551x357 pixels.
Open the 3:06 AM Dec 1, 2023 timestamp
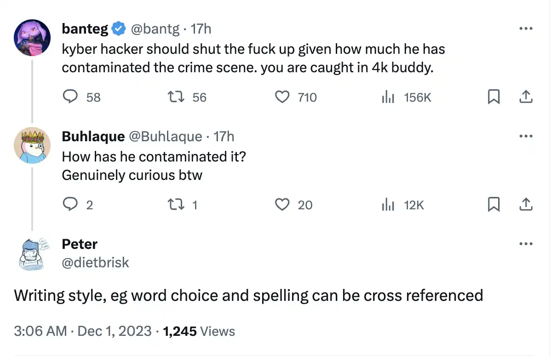(x=83, y=331)
